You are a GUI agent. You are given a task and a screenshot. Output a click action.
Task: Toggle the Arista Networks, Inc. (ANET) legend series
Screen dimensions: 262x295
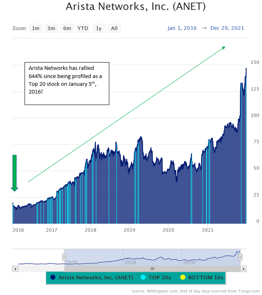(x=92, y=277)
